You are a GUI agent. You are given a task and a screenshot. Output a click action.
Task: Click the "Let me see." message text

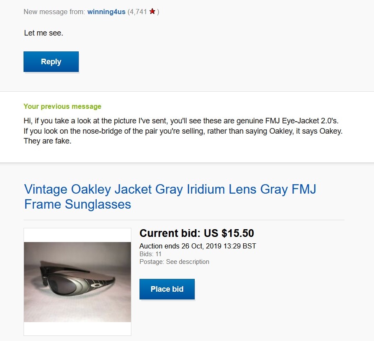pos(44,33)
